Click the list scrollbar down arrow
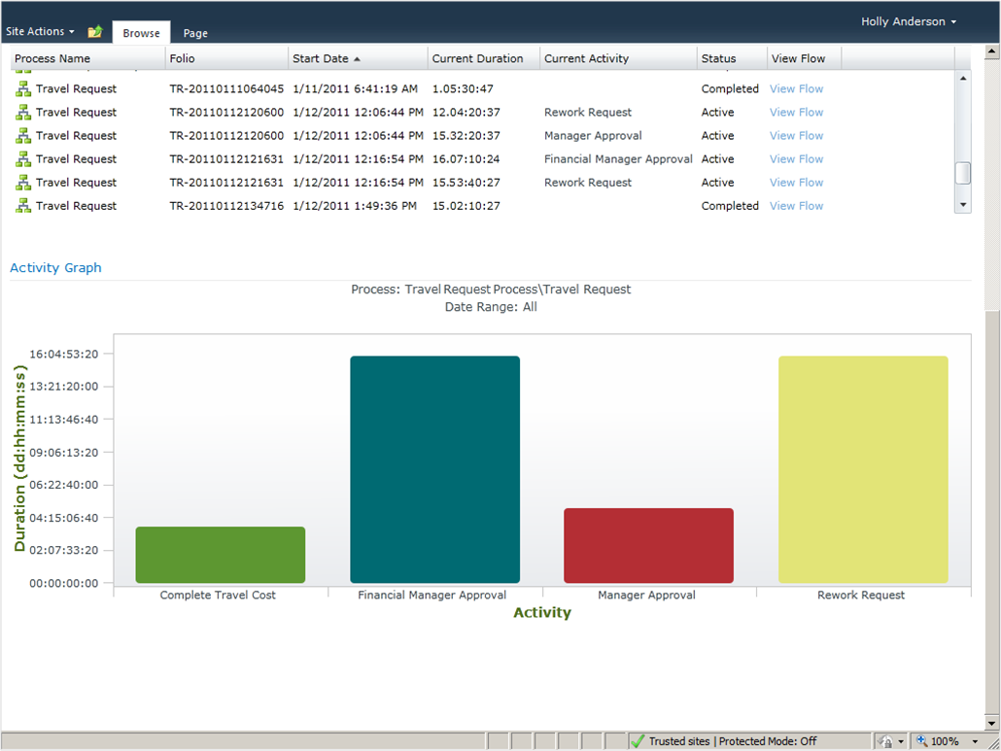1001x751 pixels. click(963, 205)
